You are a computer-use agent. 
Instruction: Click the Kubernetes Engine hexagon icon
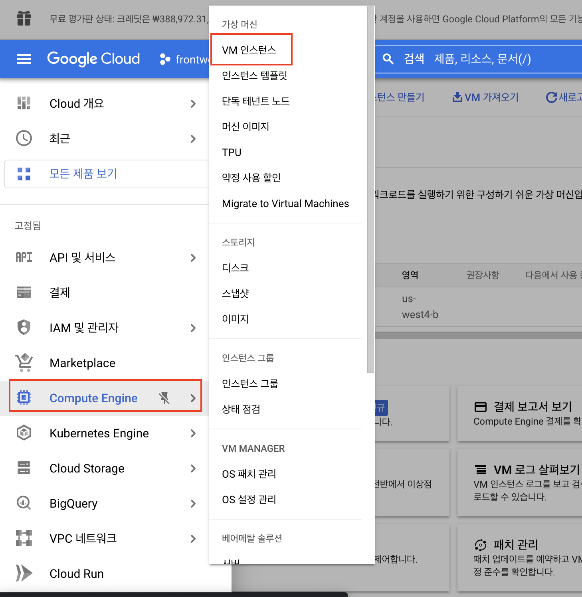point(24,433)
